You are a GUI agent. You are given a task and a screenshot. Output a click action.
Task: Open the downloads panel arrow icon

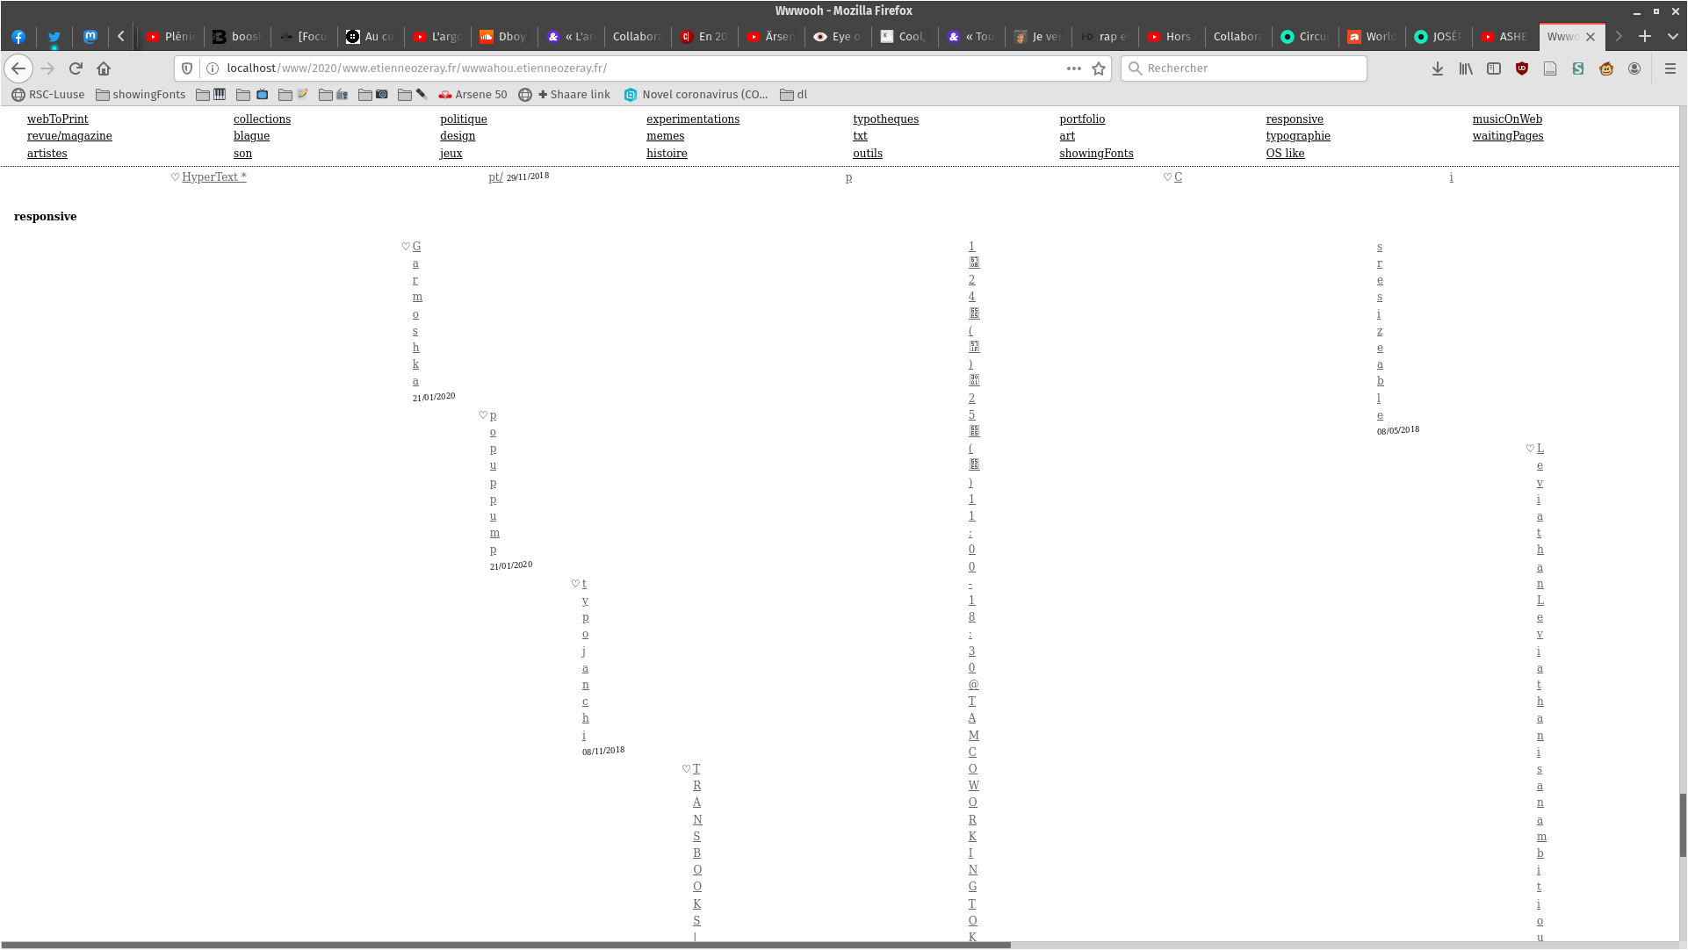point(1438,68)
